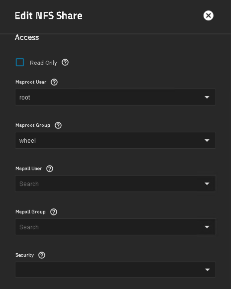The width and height of the screenshot is (231, 289).
Task: Click the Maproot Group help icon
Action: coord(58,125)
